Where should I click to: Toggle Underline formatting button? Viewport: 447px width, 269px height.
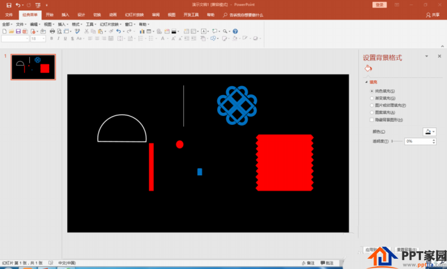(65, 38)
